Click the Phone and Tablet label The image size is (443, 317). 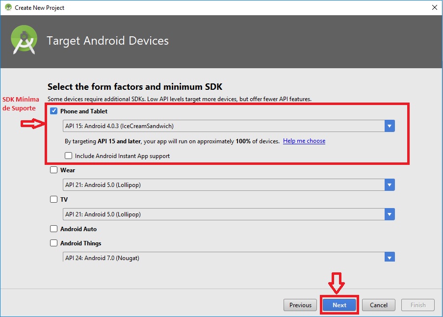(83, 111)
